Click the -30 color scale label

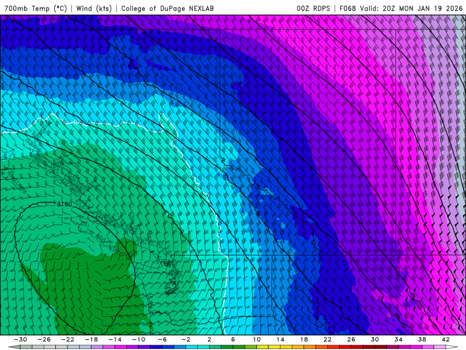[20, 339]
